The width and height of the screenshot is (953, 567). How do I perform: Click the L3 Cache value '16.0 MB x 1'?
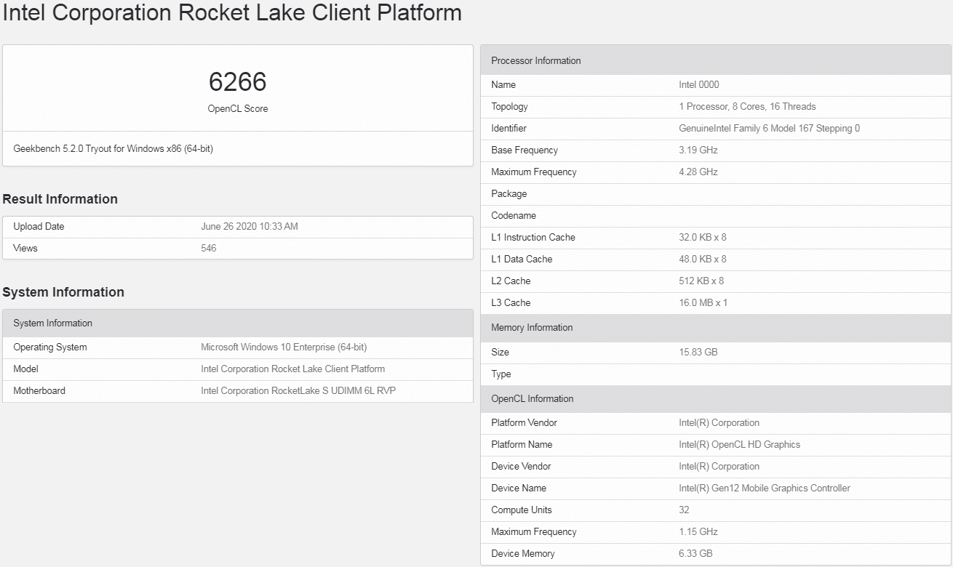point(703,303)
